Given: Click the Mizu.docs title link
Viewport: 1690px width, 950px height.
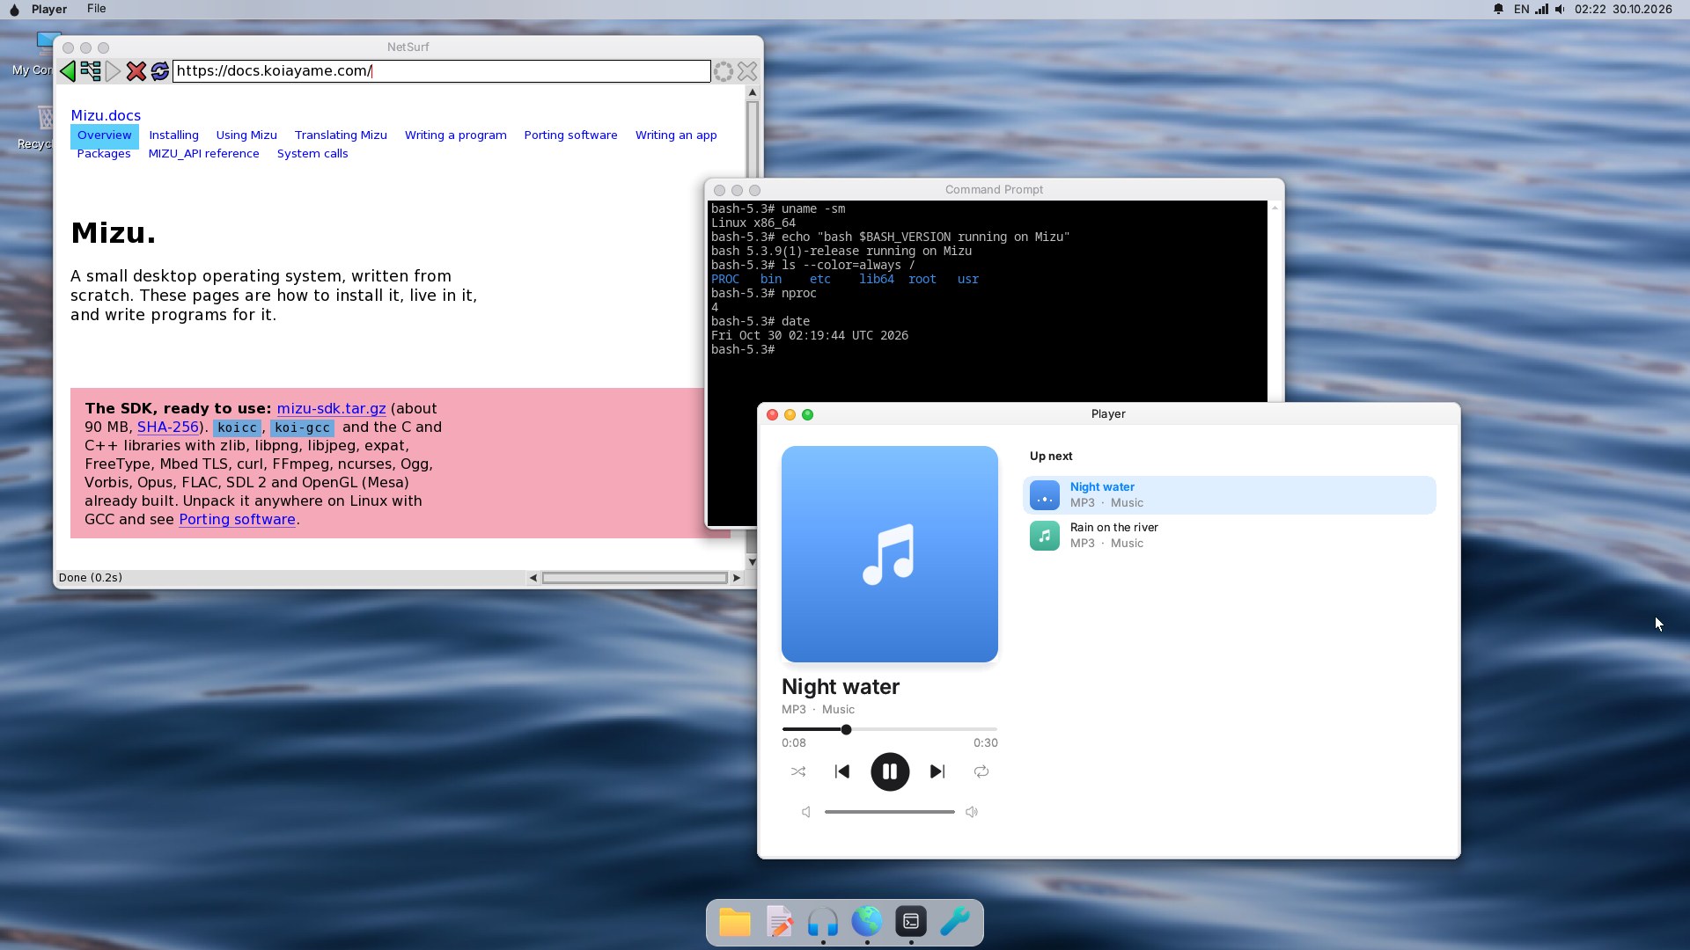Looking at the screenshot, I should pyautogui.click(x=106, y=115).
